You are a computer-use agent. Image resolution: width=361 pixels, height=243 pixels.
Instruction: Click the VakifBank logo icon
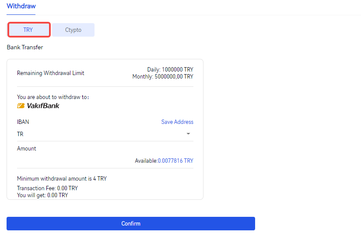point(21,106)
